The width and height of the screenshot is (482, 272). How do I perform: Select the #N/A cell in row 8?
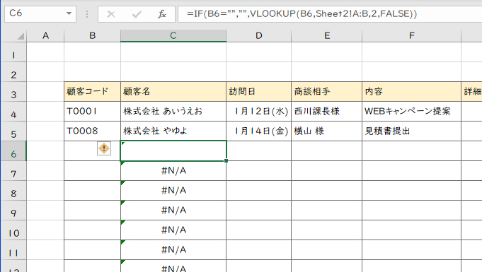(173, 190)
